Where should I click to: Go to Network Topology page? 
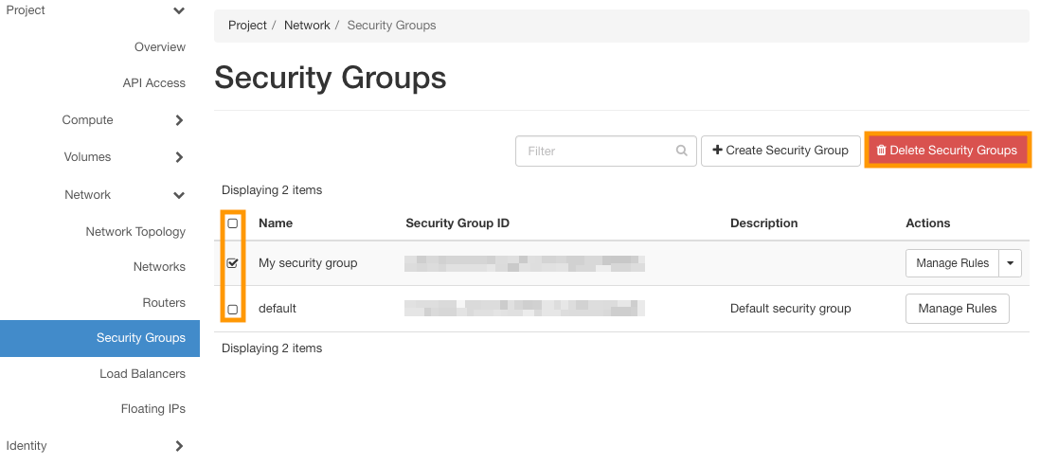[x=135, y=232]
